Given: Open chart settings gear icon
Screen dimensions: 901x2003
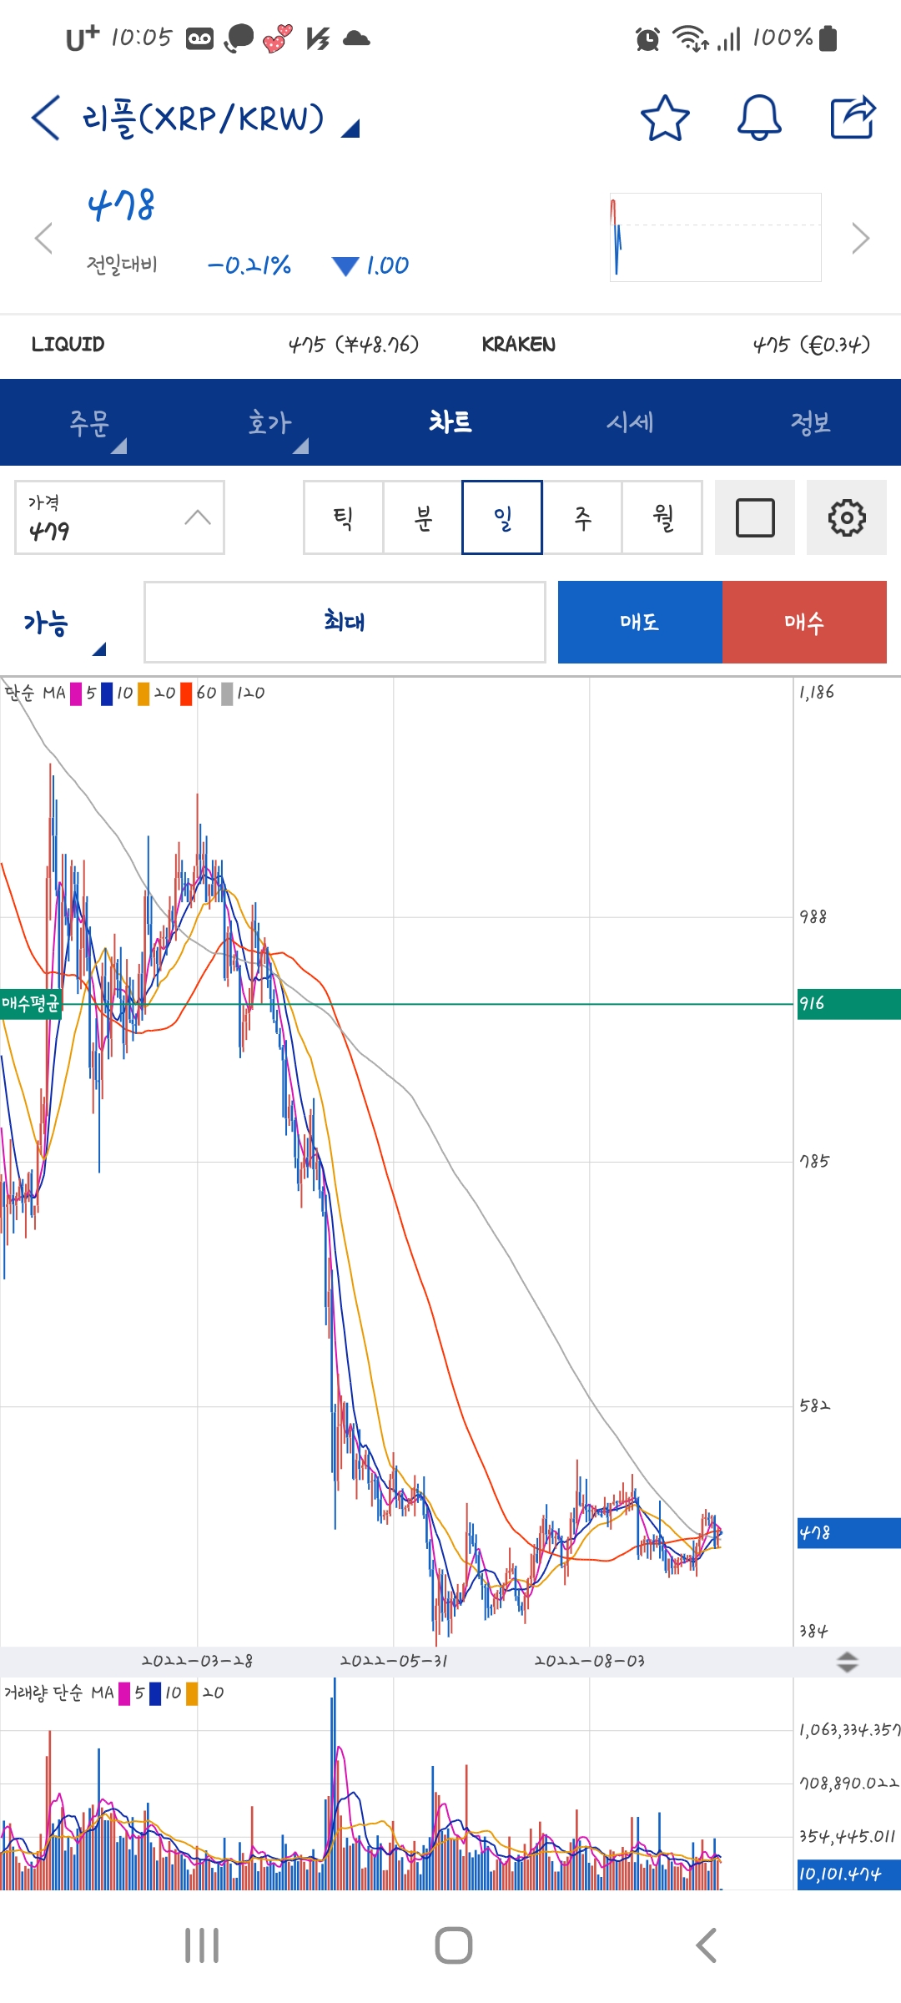Looking at the screenshot, I should pos(847,517).
